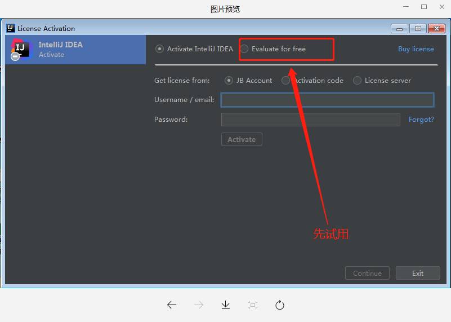Focus the Username / email field
This screenshot has height=322, width=451.
pyautogui.click(x=327, y=100)
